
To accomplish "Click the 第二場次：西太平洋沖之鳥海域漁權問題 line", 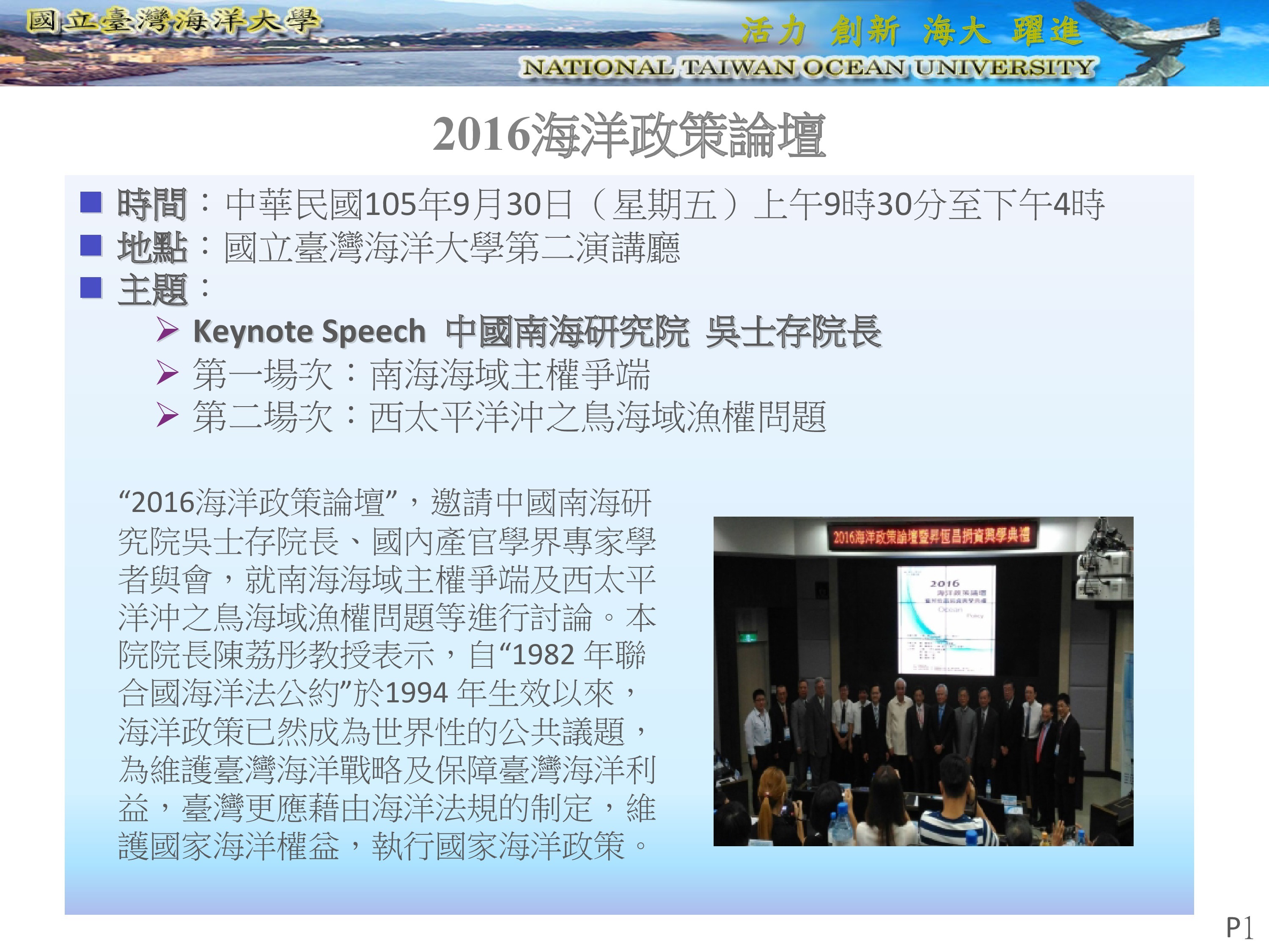I will click(x=509, y=417).
